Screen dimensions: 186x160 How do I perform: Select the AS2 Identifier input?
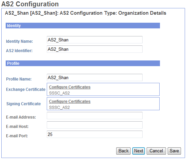coord(95,49)
